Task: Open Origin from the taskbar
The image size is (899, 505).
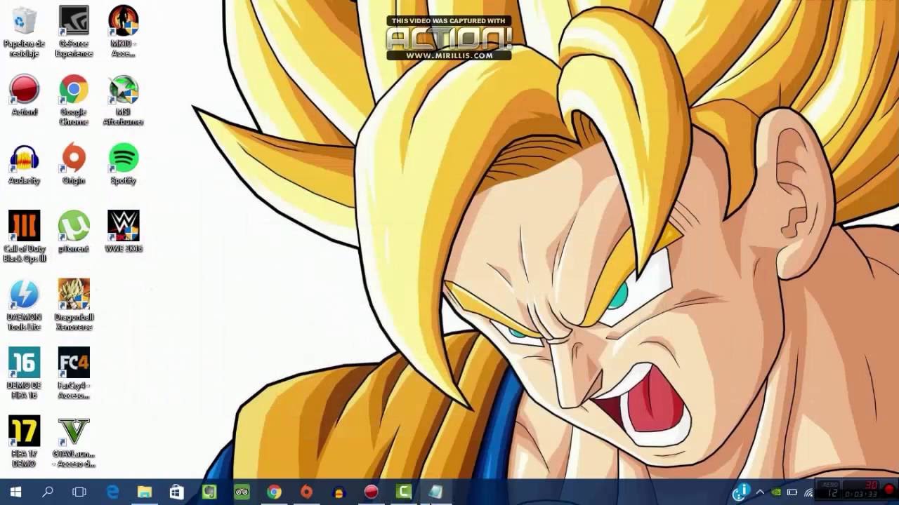Action: [x=306, y=492]
